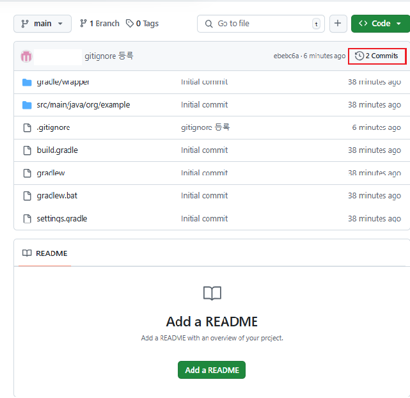Screen dimensions: 410x398
Task: Click the commit author avatar
Action: click(26, 56)
